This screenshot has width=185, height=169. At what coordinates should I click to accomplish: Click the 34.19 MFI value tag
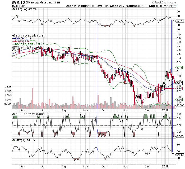tap(180, 155)
